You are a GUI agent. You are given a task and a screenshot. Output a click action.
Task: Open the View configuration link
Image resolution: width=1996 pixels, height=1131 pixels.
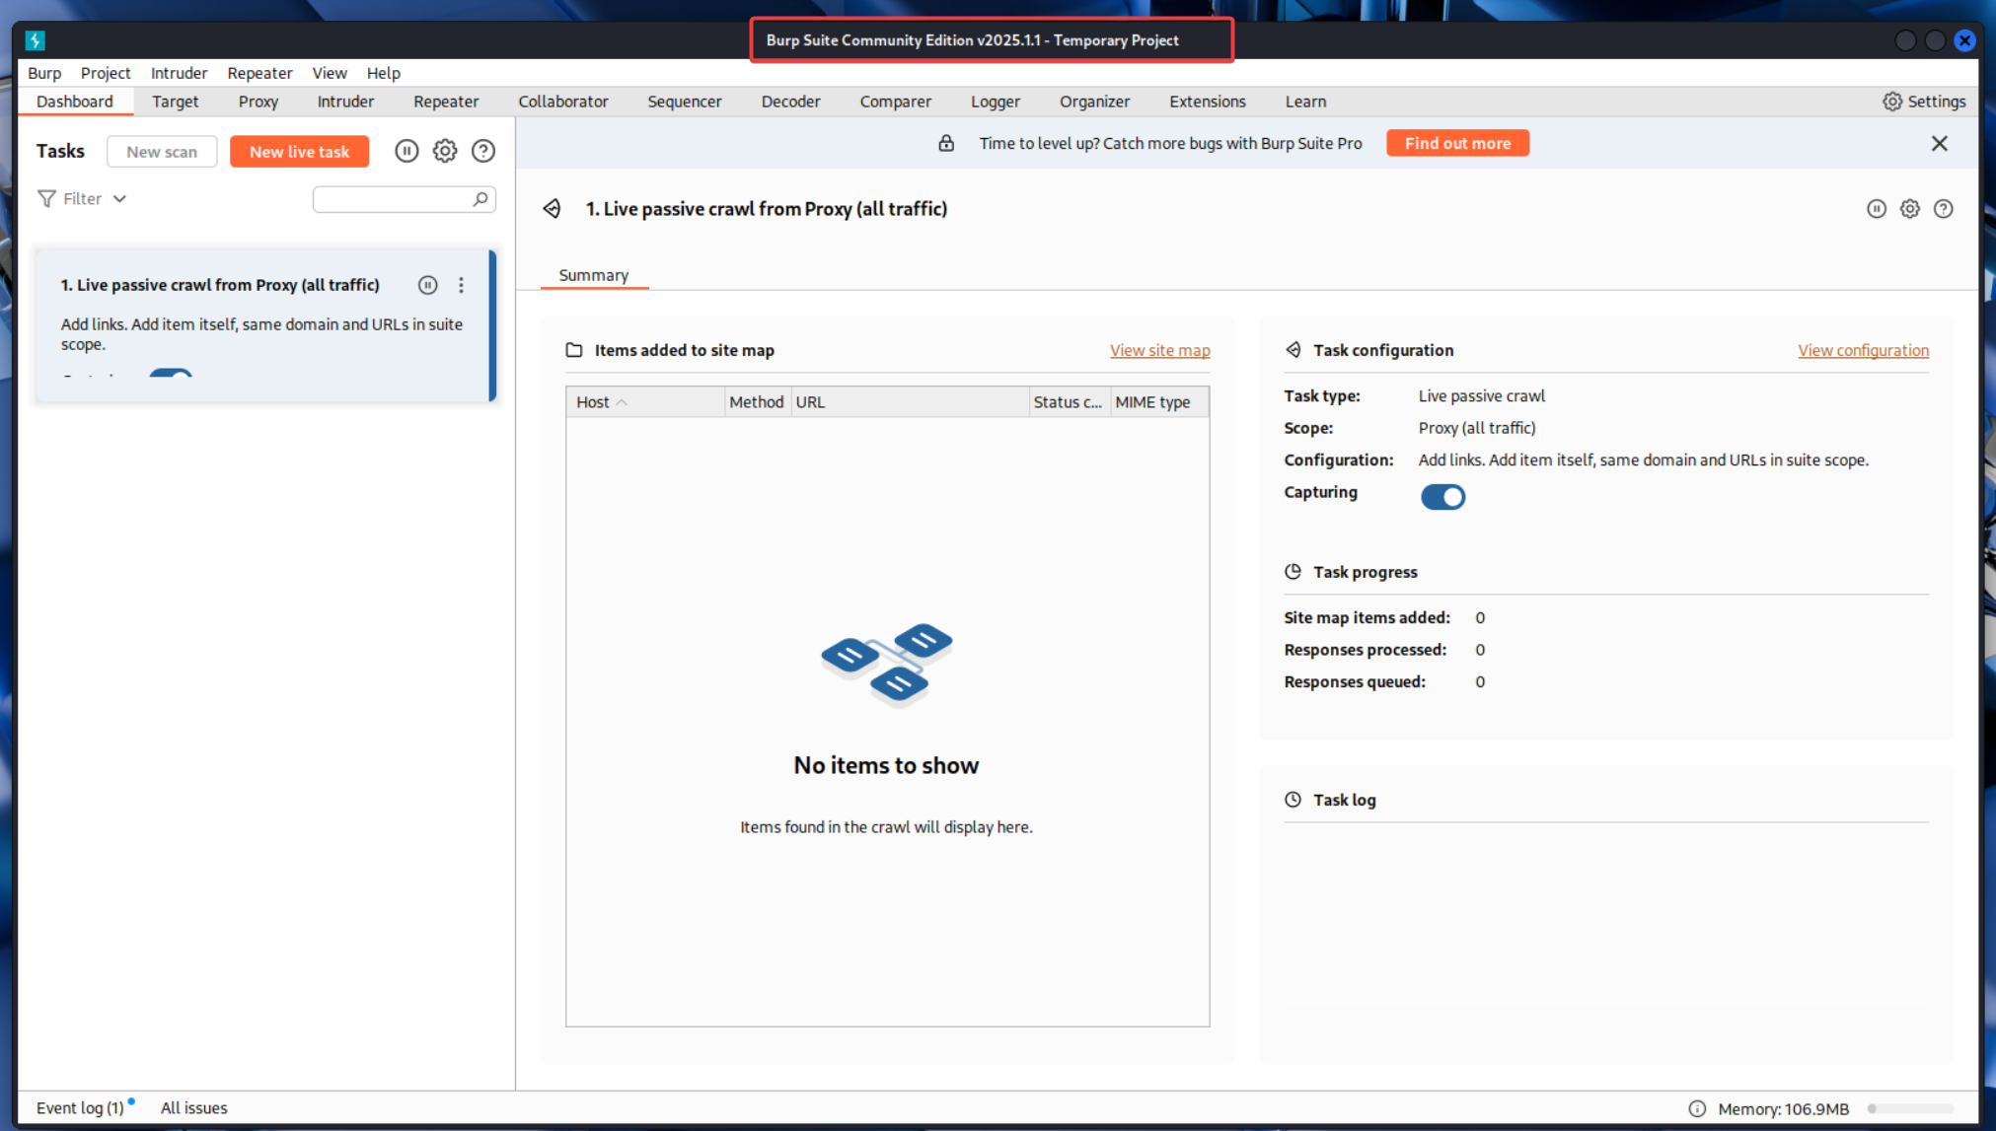pyautogui.click(x=1863, y=350)
